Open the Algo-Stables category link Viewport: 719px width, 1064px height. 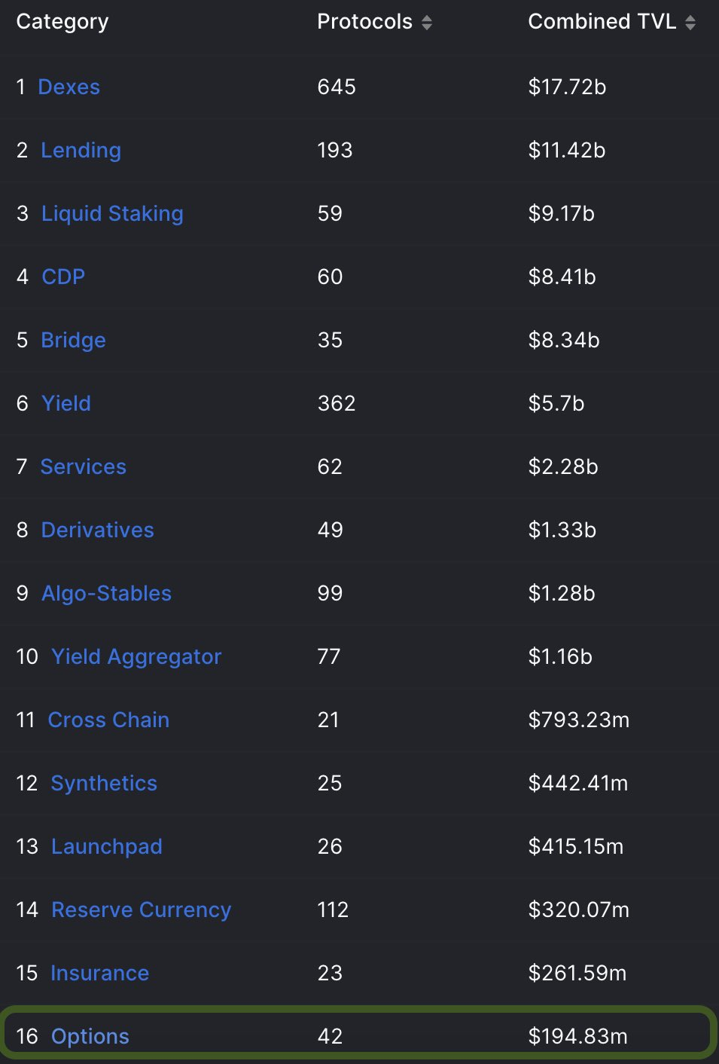click(106, 593)
